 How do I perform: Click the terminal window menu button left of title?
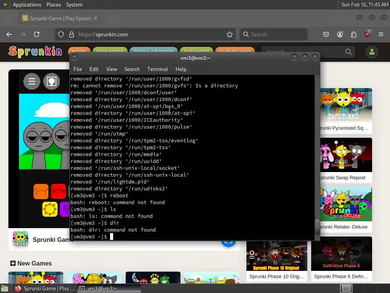click(x=74, y=58)
